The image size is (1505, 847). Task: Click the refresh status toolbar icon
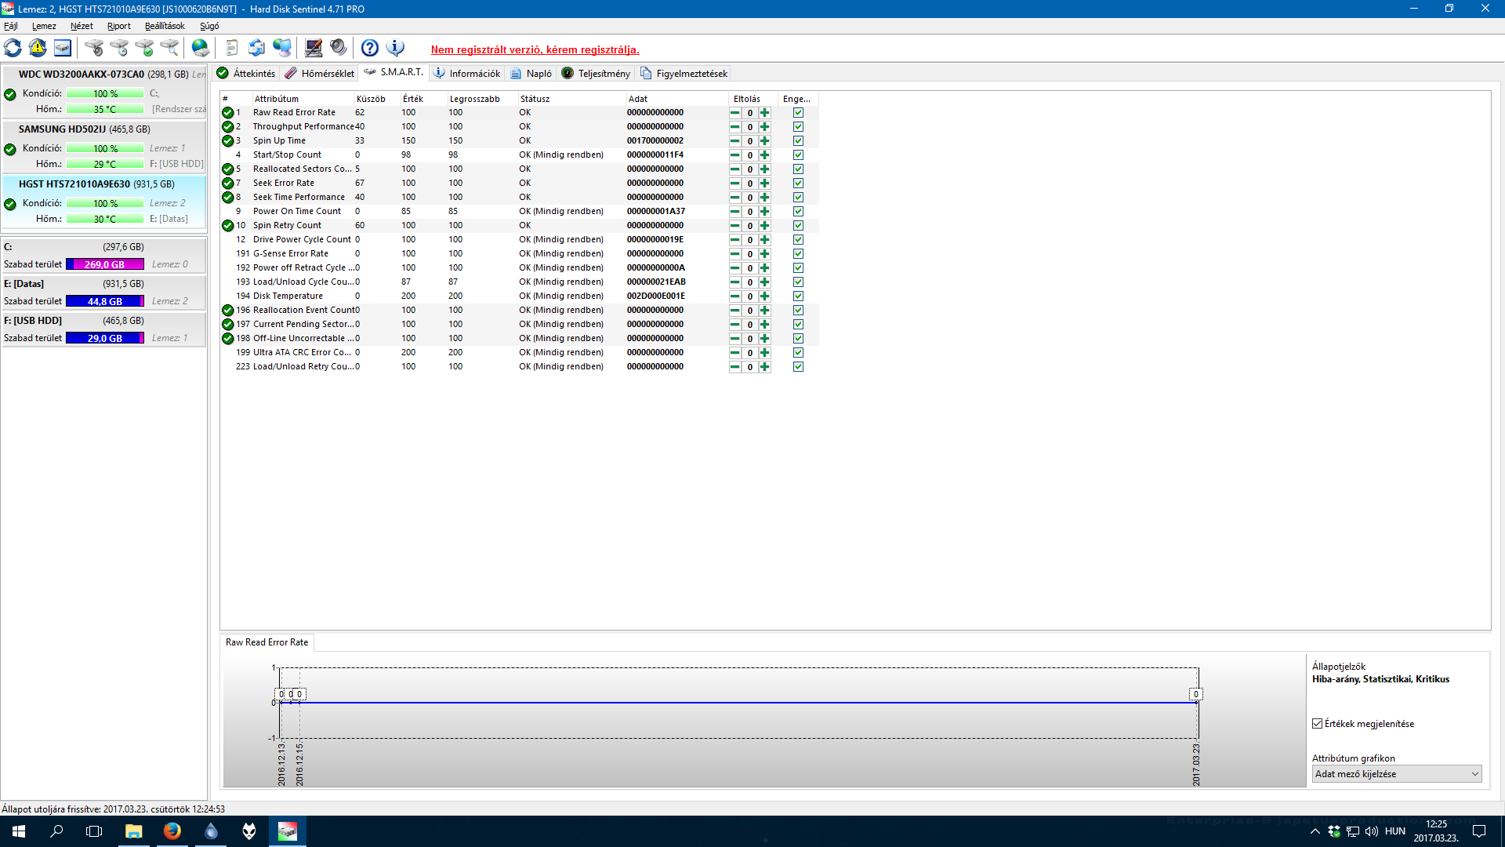click(13, 49)
